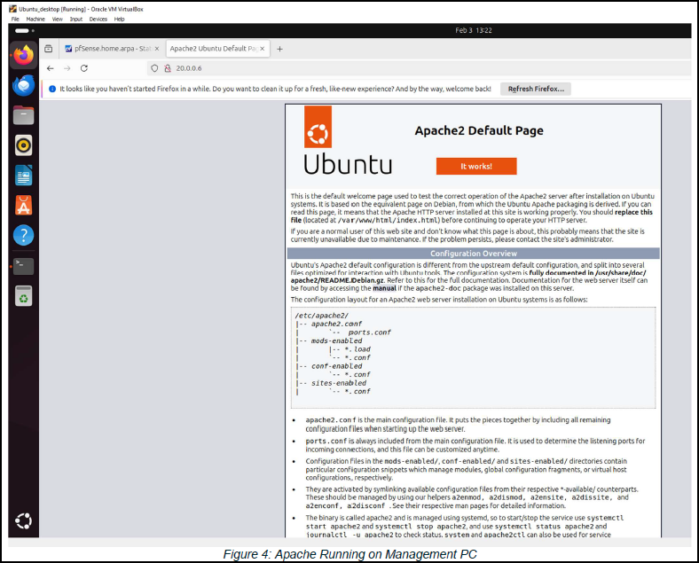The height and width of the screenshot is (563, 699).
Task: Open the Ubuntu App Center icon
Action: [x=24, y=206]
